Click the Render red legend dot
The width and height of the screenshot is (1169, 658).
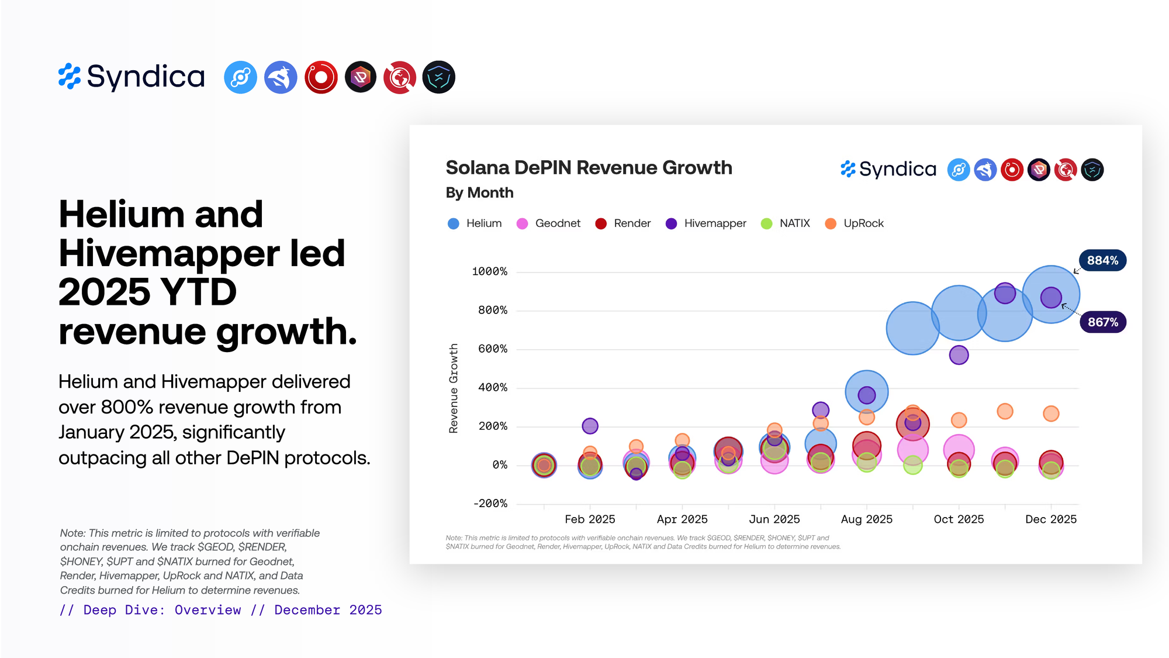point(600,223)
